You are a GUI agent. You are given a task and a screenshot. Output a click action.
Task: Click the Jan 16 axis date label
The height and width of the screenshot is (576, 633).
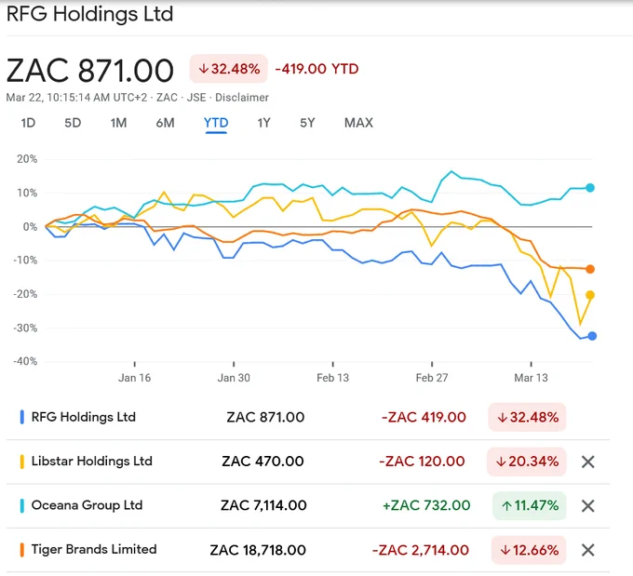[x=134, y=378]
